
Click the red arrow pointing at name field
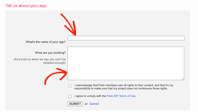pos(69,25)
